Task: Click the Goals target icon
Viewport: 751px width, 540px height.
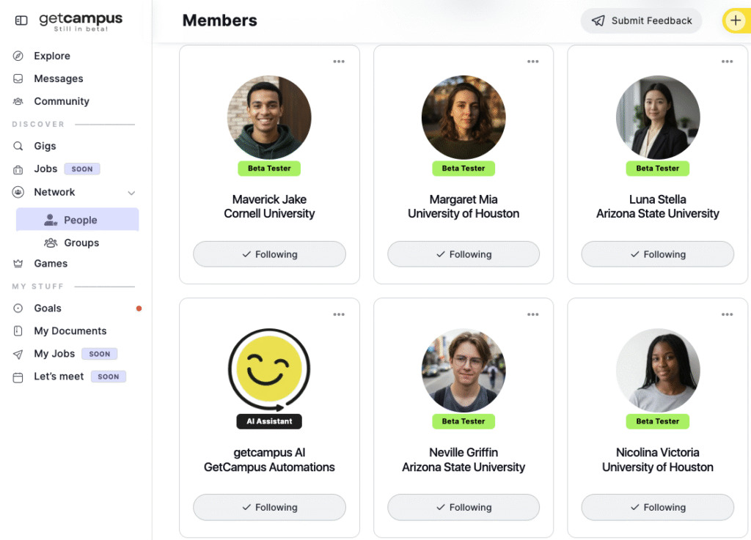Action: [18, 308]
